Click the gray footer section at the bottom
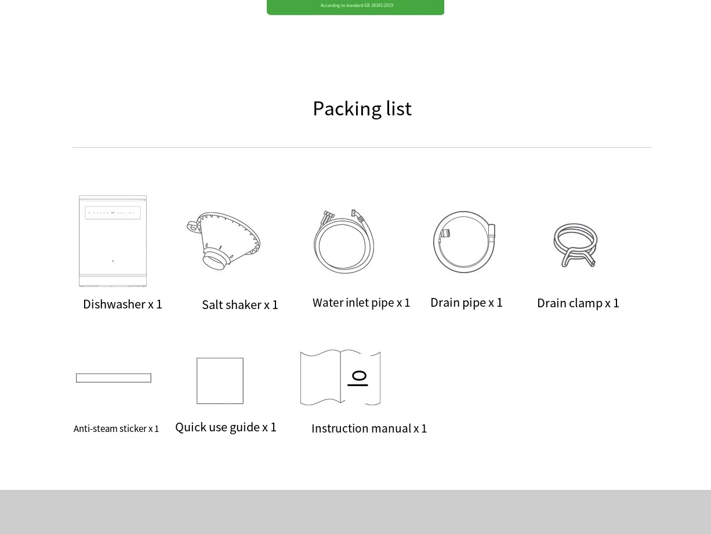 pos(355,512)
